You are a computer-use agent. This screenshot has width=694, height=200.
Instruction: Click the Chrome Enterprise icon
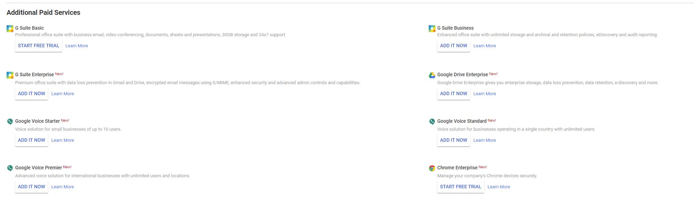point(432,168)
